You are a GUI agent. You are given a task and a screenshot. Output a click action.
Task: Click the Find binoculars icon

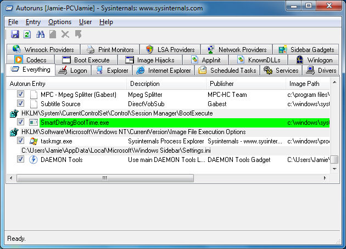[40, 34]
